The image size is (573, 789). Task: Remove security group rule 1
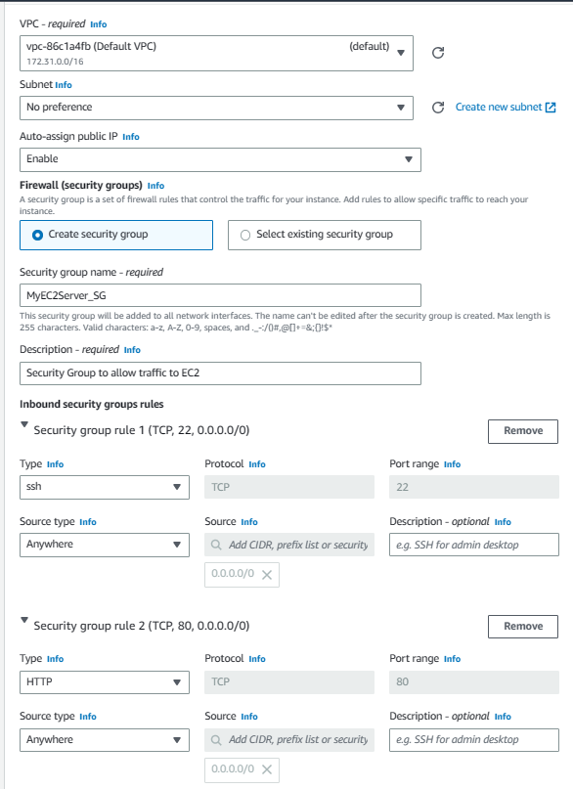523,431
